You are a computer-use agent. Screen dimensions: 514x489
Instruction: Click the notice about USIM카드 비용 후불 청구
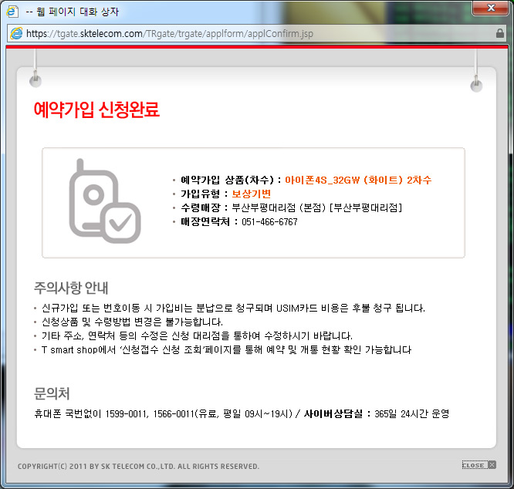233,308
